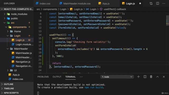This screenshot has width=169, height=95.
Task: Expand the public folder
Action: click(4, 18)
